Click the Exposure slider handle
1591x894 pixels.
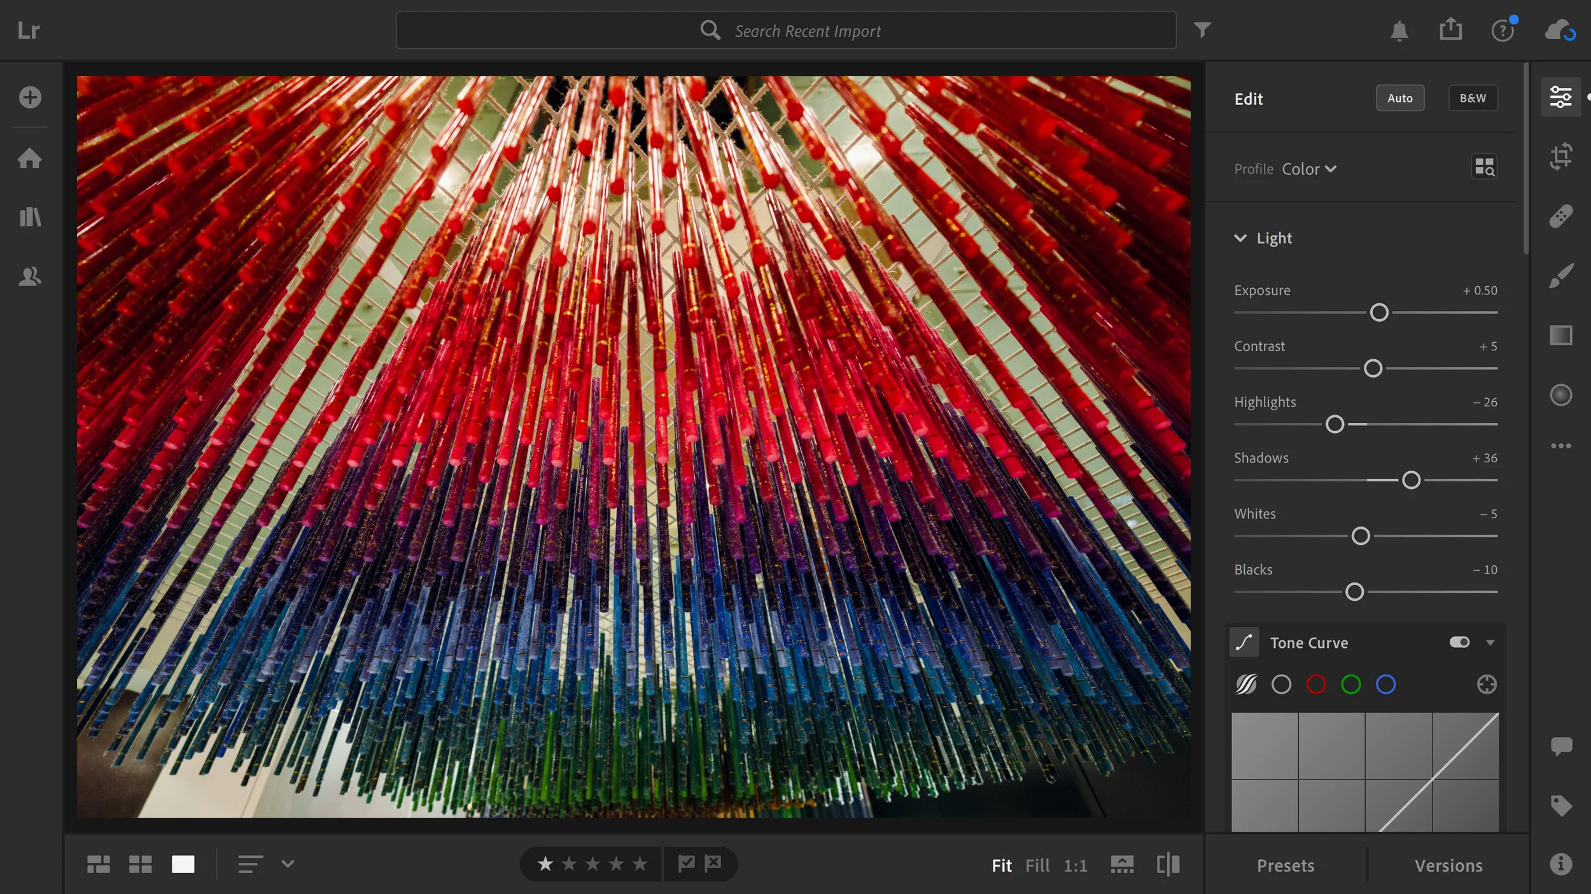(x=1378, y=313)
